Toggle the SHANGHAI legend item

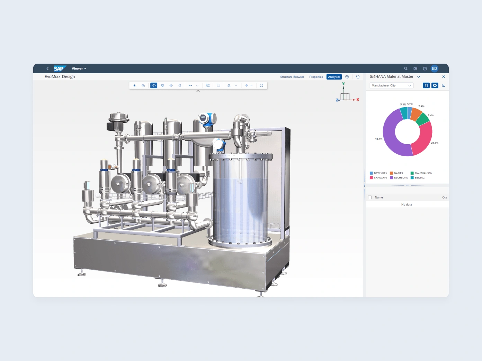tap(378, 178)
